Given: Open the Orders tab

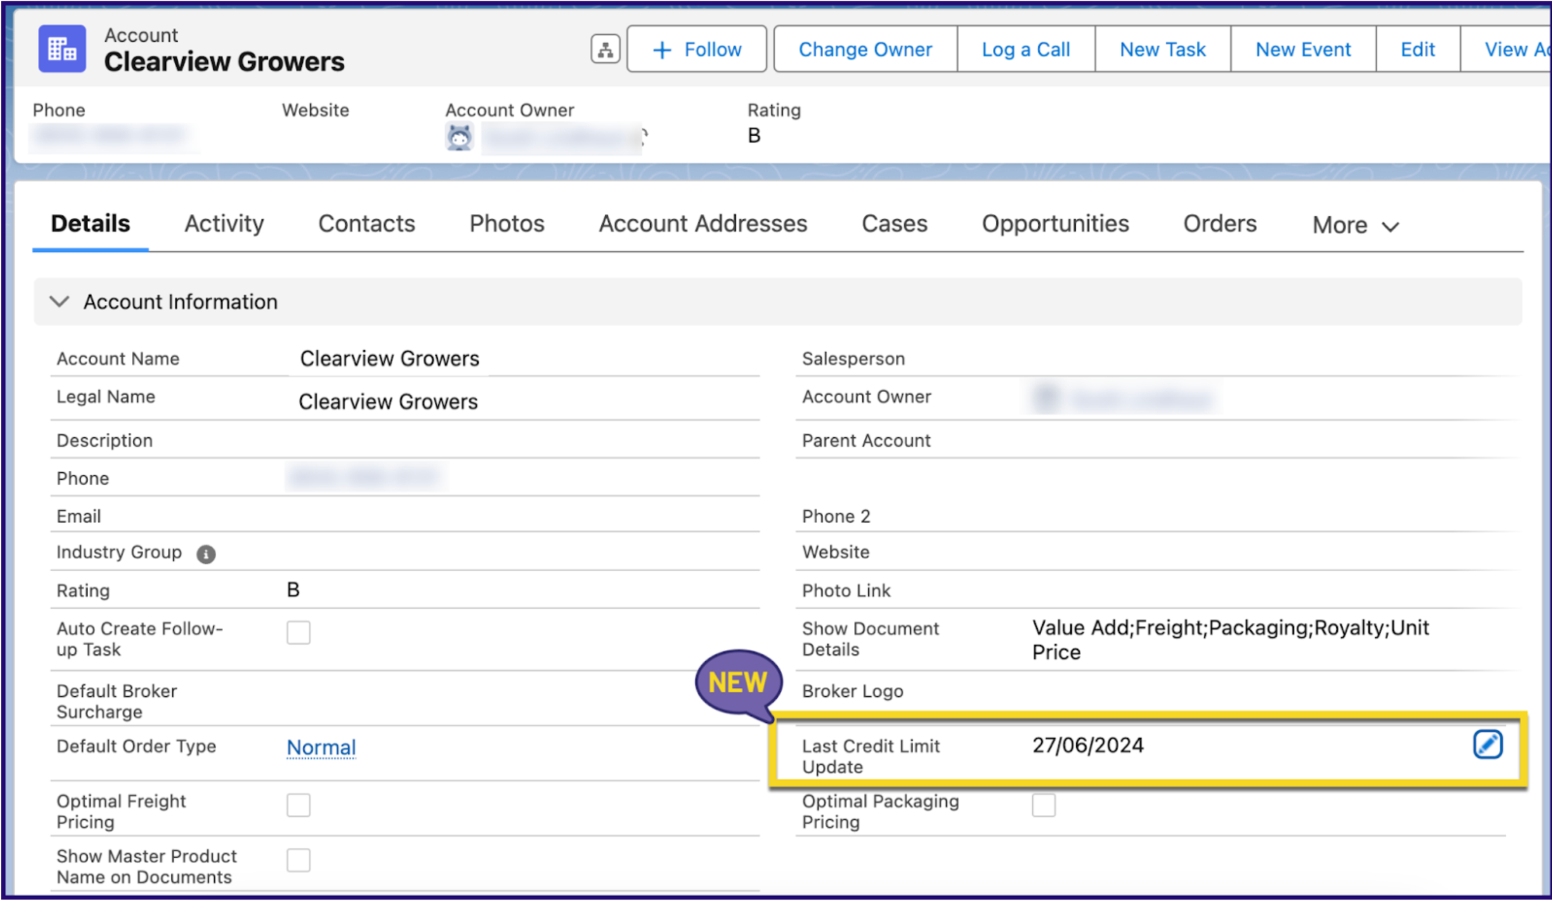Looking at the screenshot, I should pos(1220,224).
